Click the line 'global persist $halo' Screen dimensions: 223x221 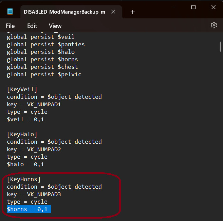[x=41, y=52]
